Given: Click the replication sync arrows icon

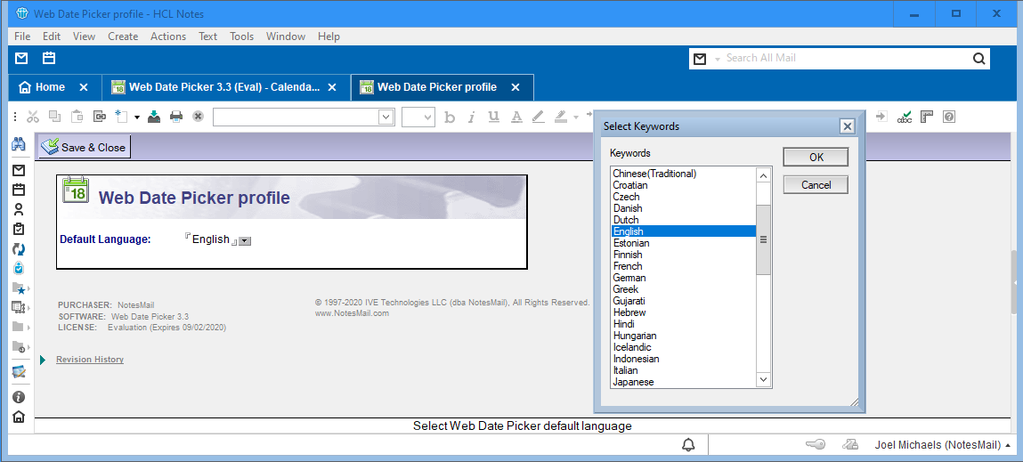Looking at the screenshot, I should pyautogui.click(x=18, y=248).
